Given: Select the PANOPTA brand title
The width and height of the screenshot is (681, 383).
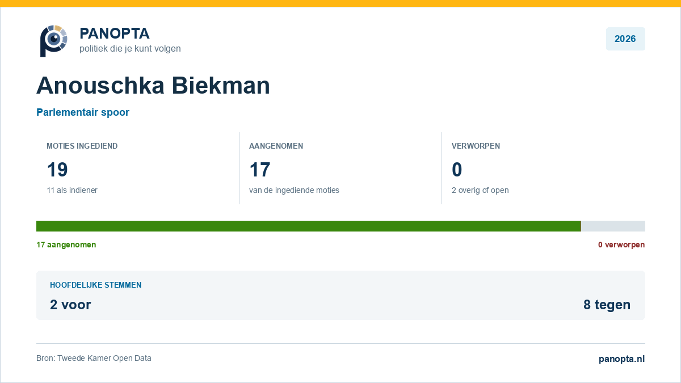Looking at the screenshot, I should [x=115, y=33].
